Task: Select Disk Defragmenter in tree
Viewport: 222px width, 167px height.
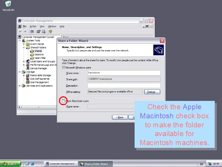Action: tap(40, 79)
